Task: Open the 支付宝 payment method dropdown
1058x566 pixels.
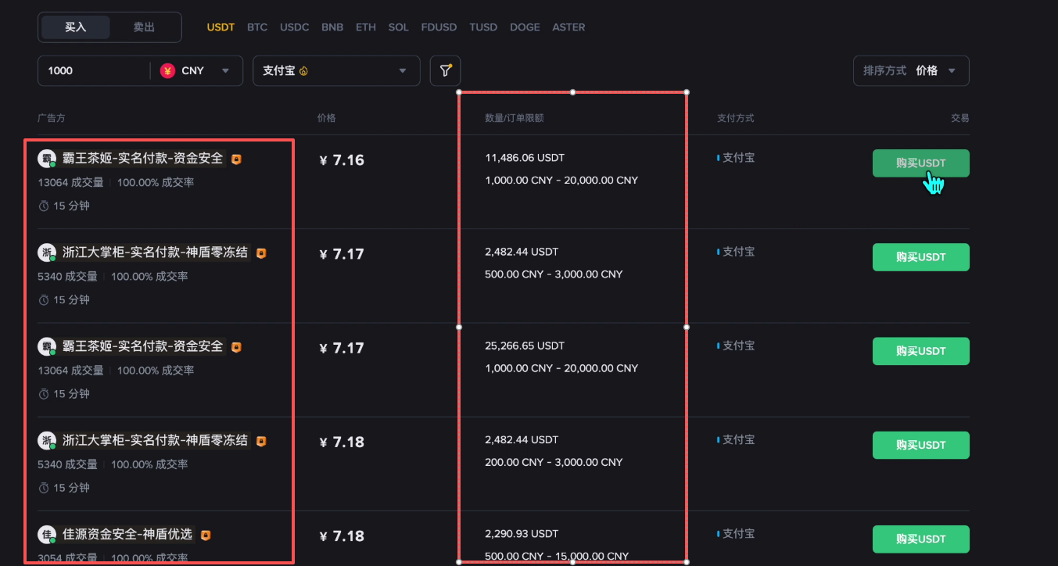Action: [336, 70]
